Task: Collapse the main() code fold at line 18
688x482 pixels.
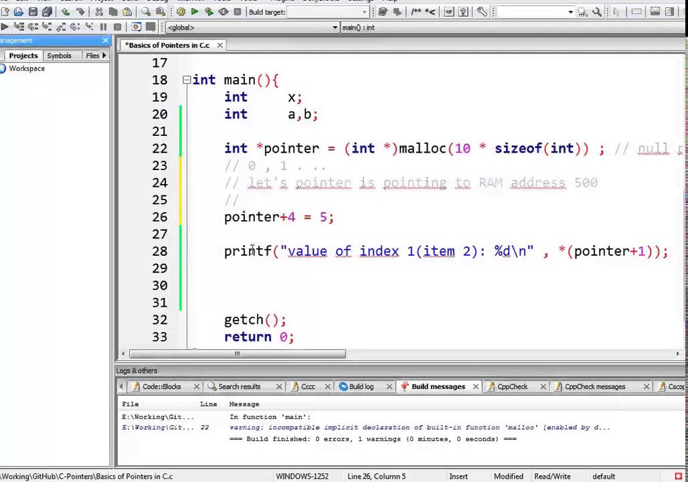Action: (187, 80)
